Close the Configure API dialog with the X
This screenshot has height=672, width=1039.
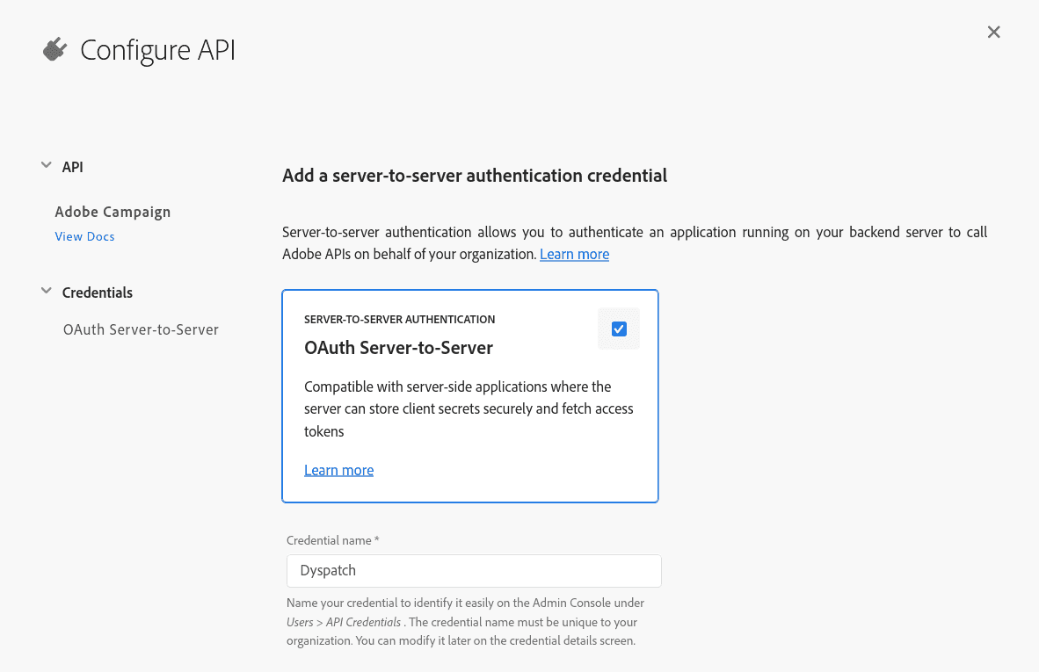click(993, 32)
